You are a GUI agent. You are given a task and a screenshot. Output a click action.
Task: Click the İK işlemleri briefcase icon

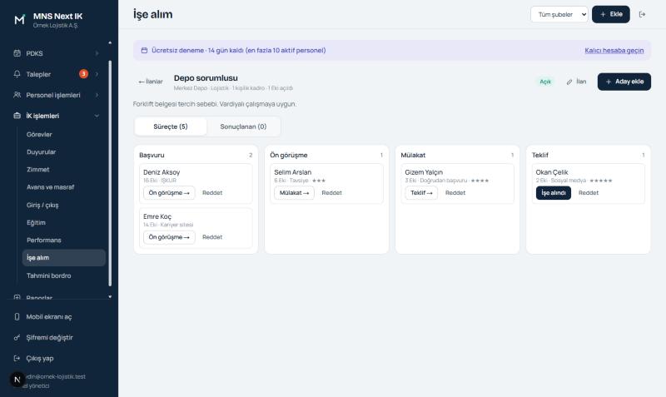tap(17, 116)
